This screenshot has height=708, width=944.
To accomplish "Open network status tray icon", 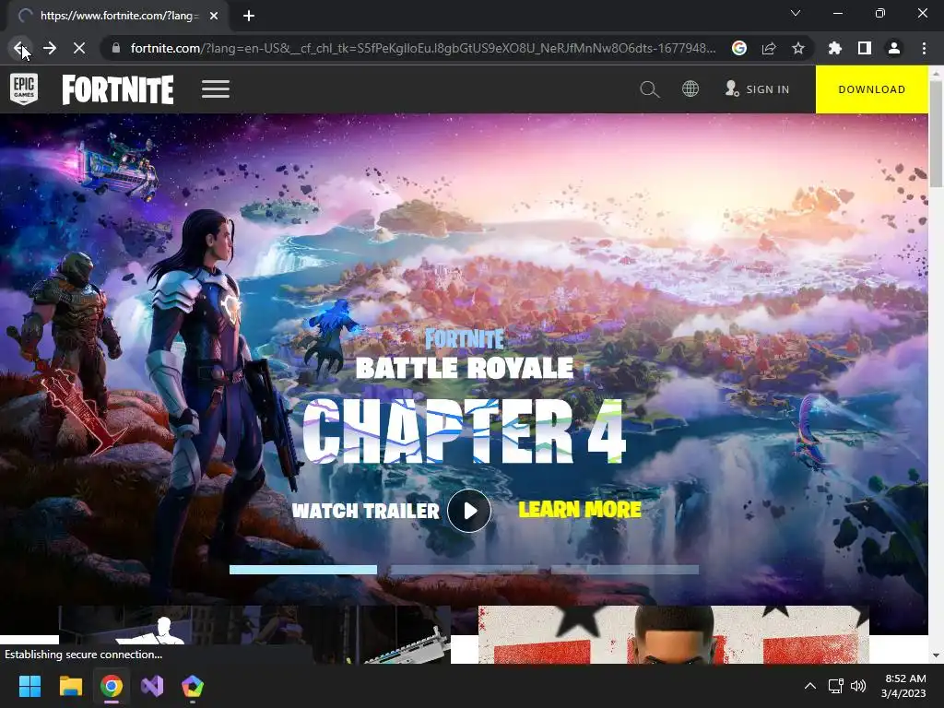I will (x=835, y=686).
